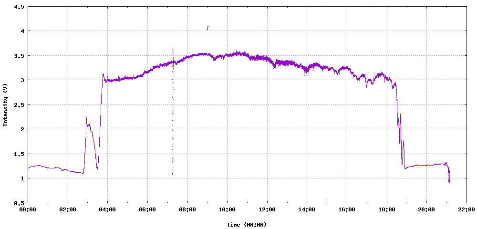Image resolution: width=477 pixels, height=229 pixels.
Task: Click the 18:00 x-axis tick label
Action: (387, 209)
